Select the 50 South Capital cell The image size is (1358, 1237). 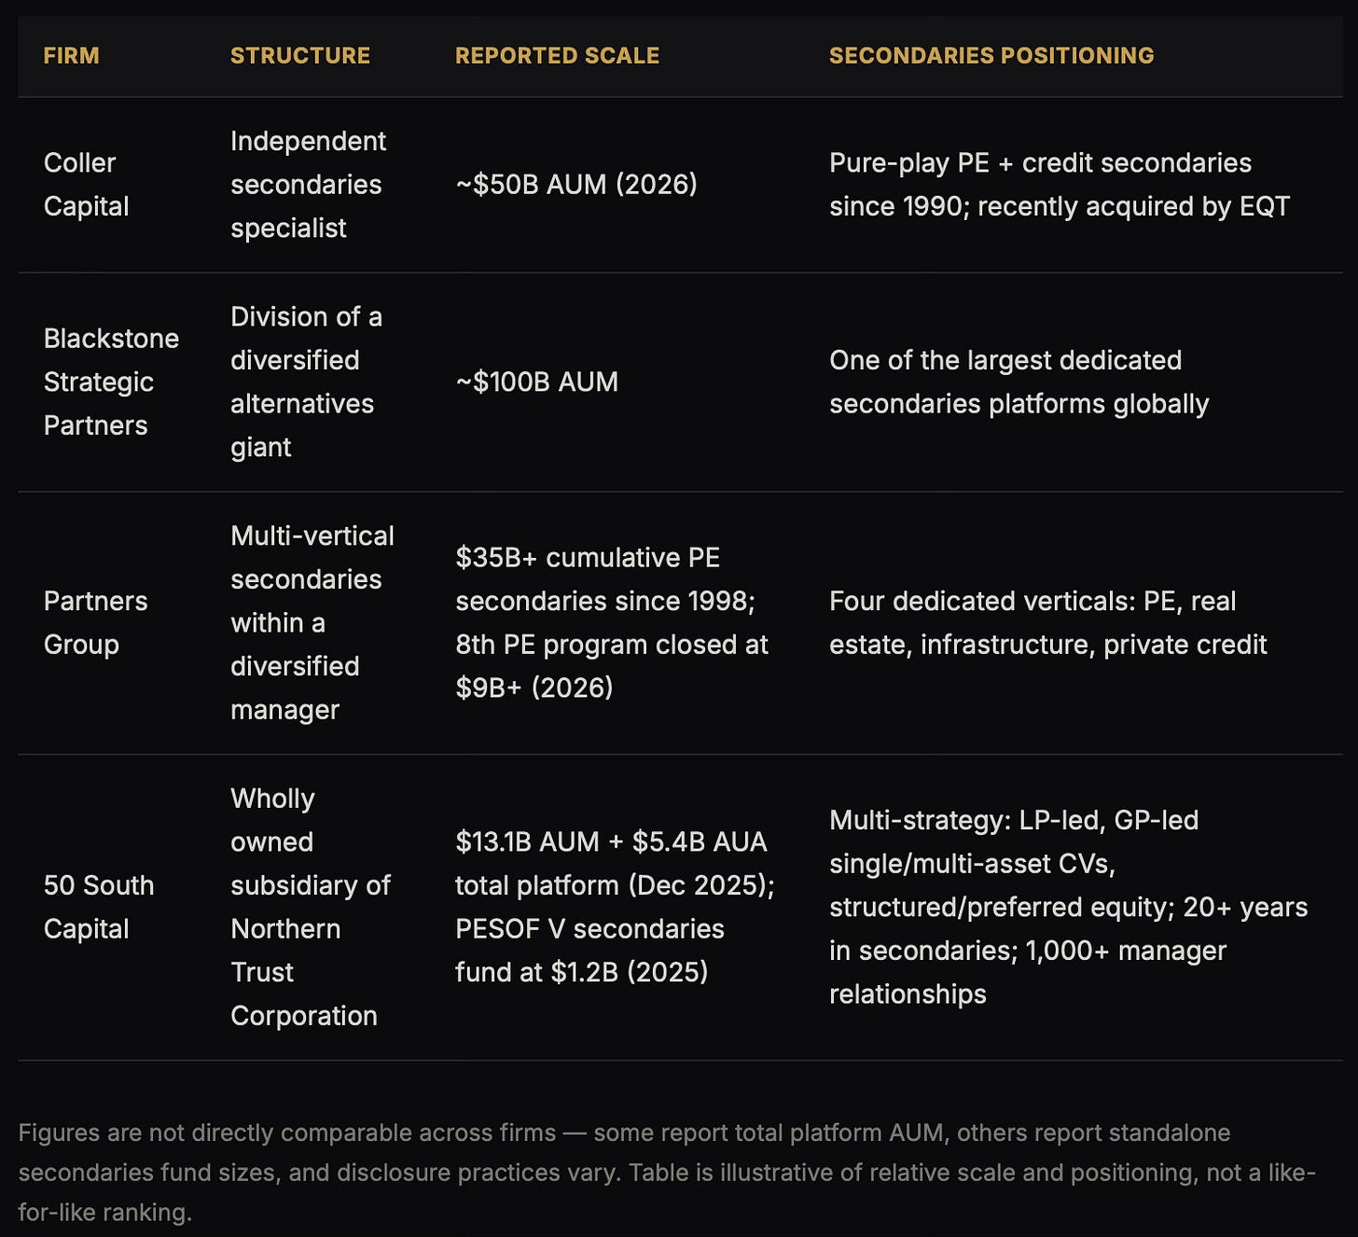pos(98,907)
